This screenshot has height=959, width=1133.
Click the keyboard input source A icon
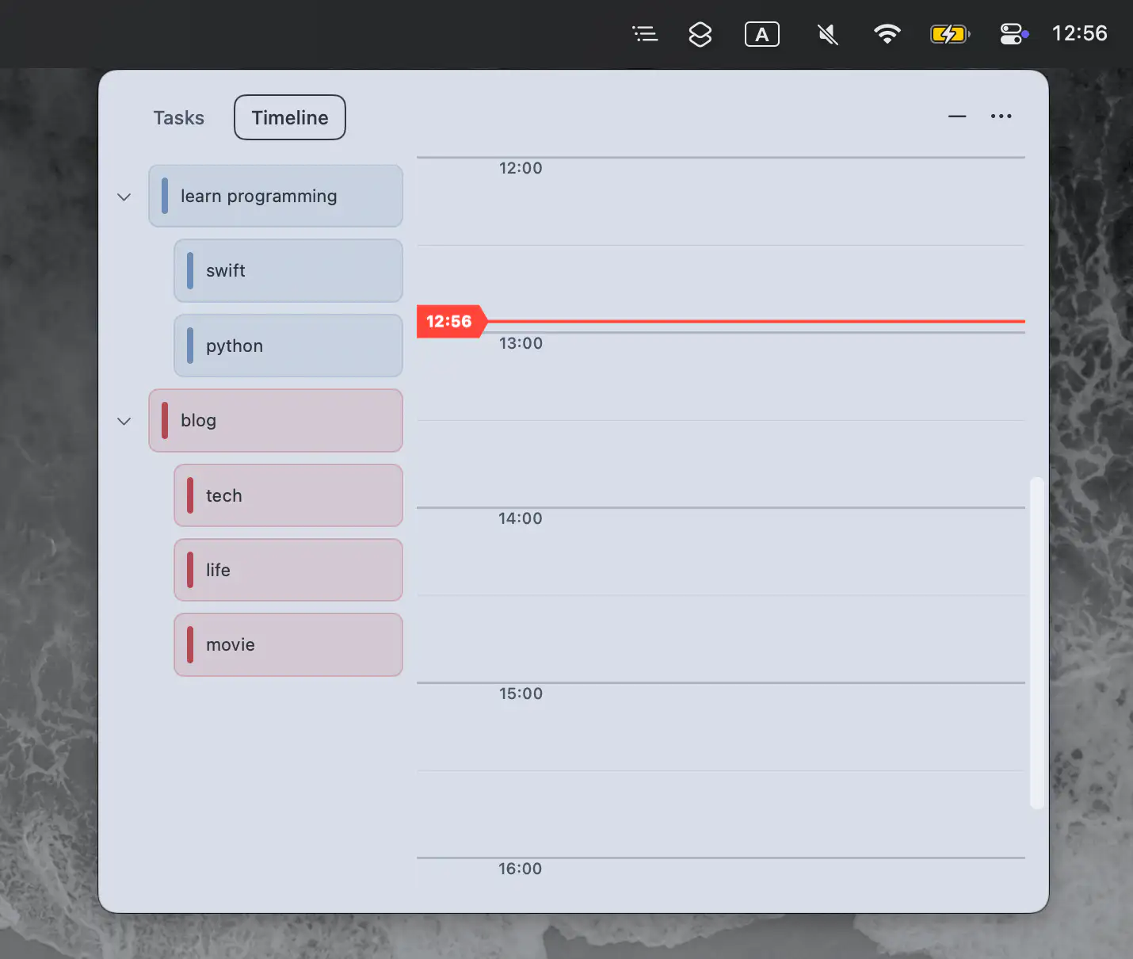761,33
